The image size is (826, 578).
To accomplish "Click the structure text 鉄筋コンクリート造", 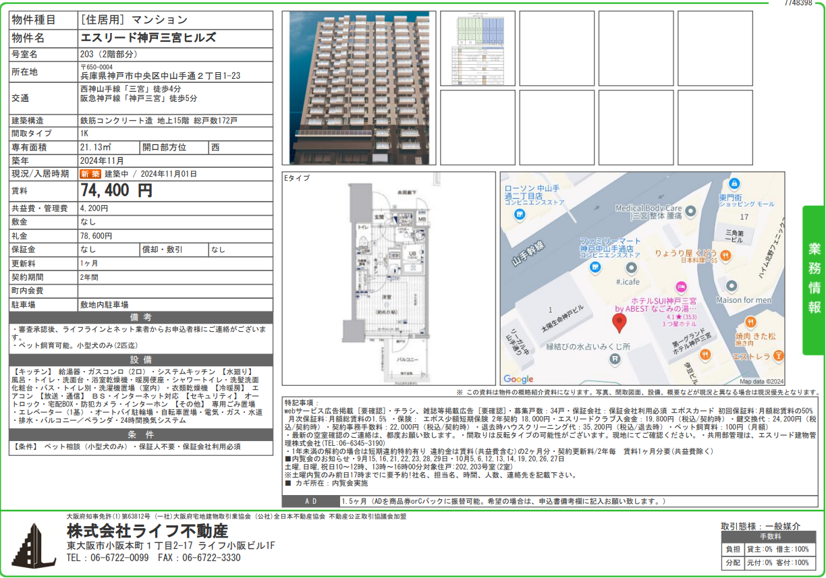I will tap(116, 121).
